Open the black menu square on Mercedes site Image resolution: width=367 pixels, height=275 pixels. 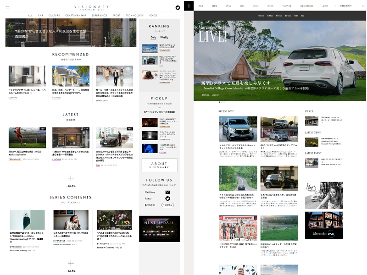pos(189,6)
